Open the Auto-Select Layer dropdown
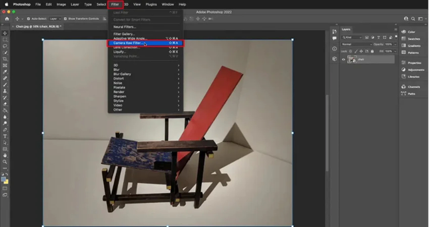 [55, 19]
